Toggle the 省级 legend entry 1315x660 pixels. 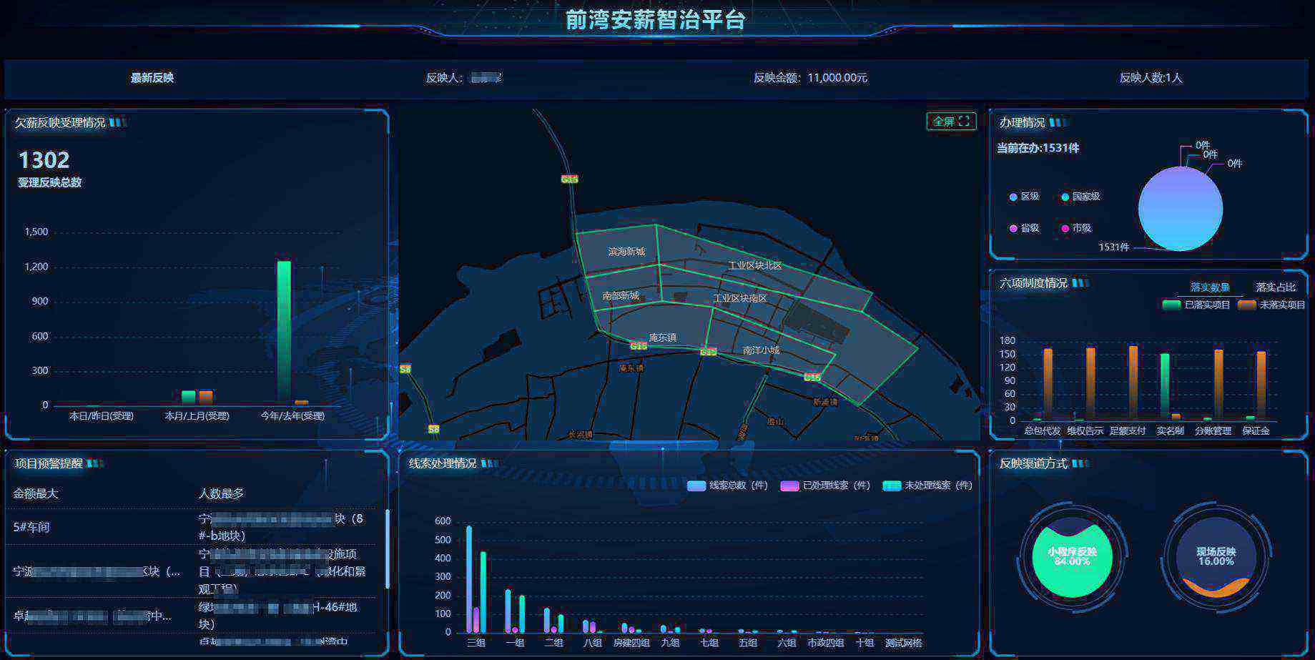(1024, 229)
